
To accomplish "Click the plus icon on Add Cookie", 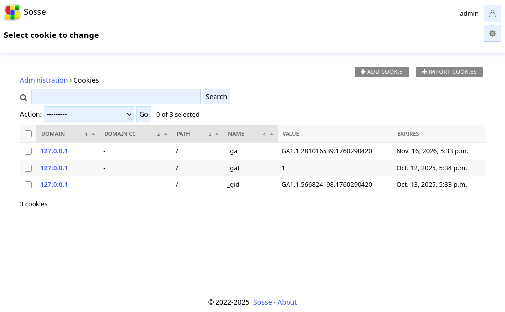I will [363, 72].
